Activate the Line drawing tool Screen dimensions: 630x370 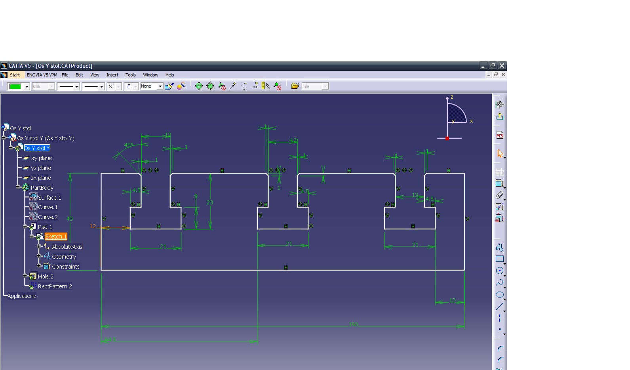(x=499, y=306)
